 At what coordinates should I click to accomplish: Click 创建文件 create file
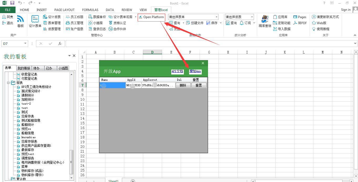[195, 23]
